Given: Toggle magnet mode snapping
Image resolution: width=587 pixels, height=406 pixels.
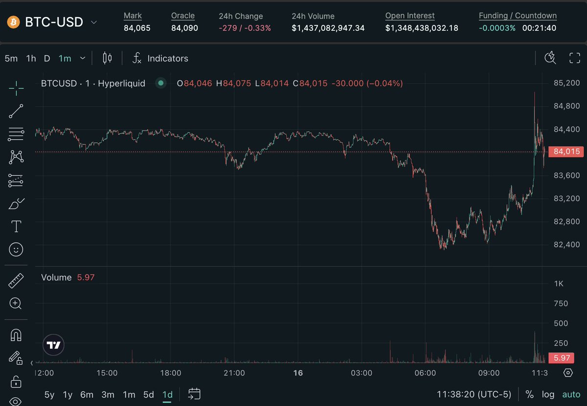Looking at the screenshot, I should click(16, 335).
